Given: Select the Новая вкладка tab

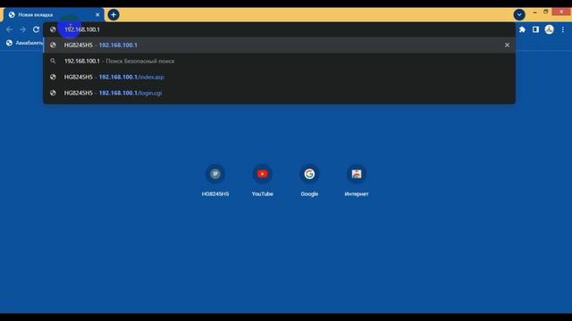Looking at the screenshot, I should click(54, 15).
